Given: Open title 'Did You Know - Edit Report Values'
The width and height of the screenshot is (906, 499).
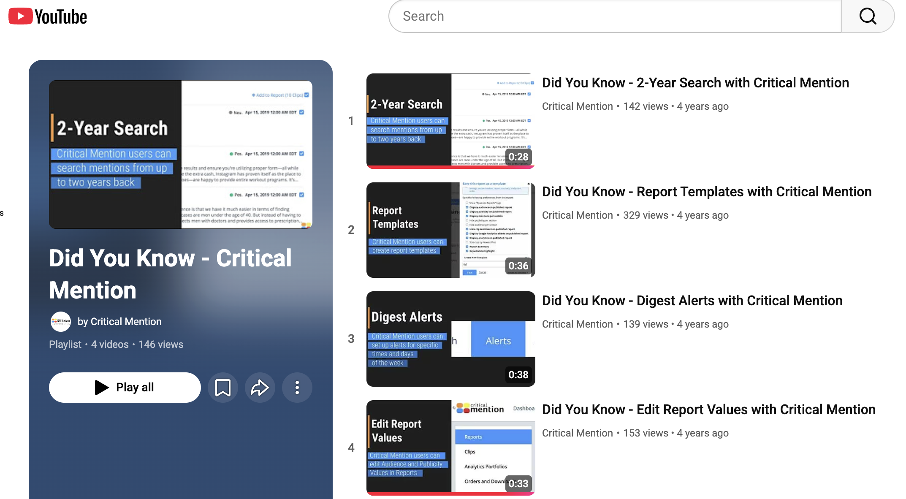Looking at the screenshot, I should (x=708, y=410).
